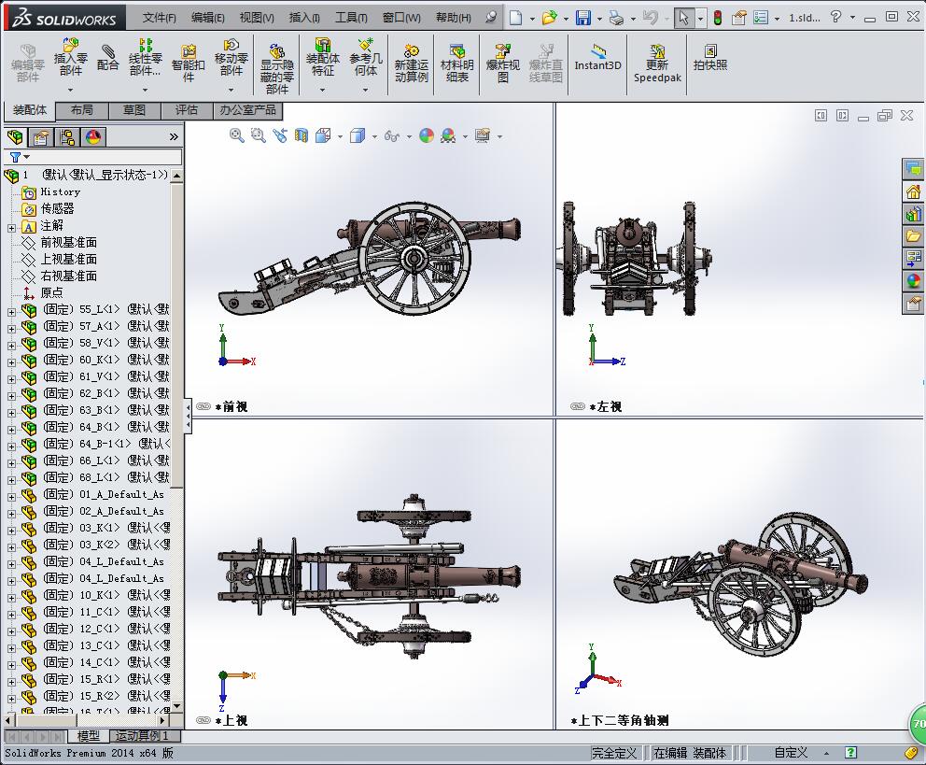Toggle the hide/show items glasses icon
Screen dimensions: 926x765
click(x=392, y=136)
